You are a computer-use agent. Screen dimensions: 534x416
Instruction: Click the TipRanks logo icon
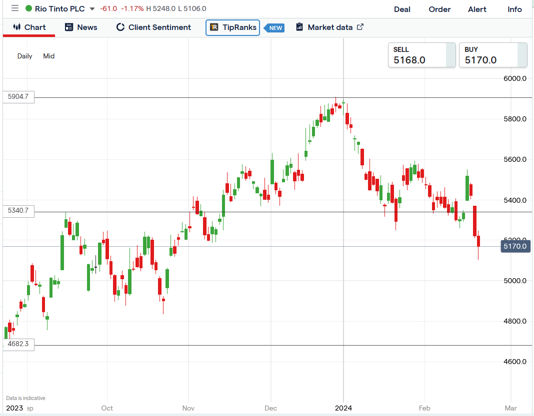click(214, 27)
